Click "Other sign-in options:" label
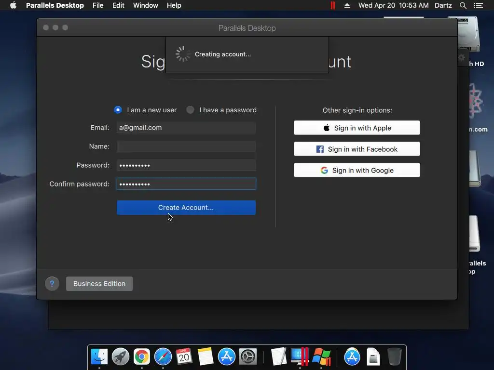The height and width of the screenshot is (370, 494). coord(357,110)
